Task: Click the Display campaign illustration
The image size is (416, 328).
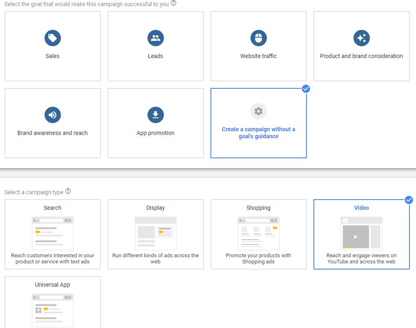Action: (x=155, y=234)
